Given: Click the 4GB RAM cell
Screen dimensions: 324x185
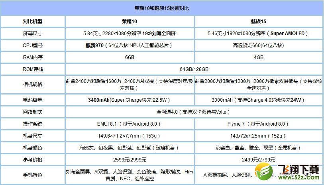Looking at the screenshot, I should tap(259, 57).
